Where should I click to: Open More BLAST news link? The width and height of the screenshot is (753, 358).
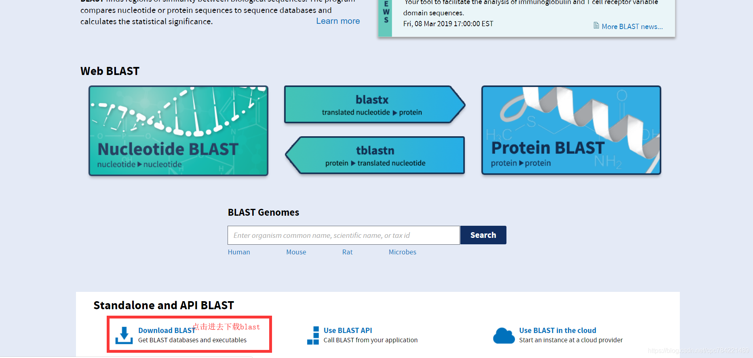pos(632,27)
